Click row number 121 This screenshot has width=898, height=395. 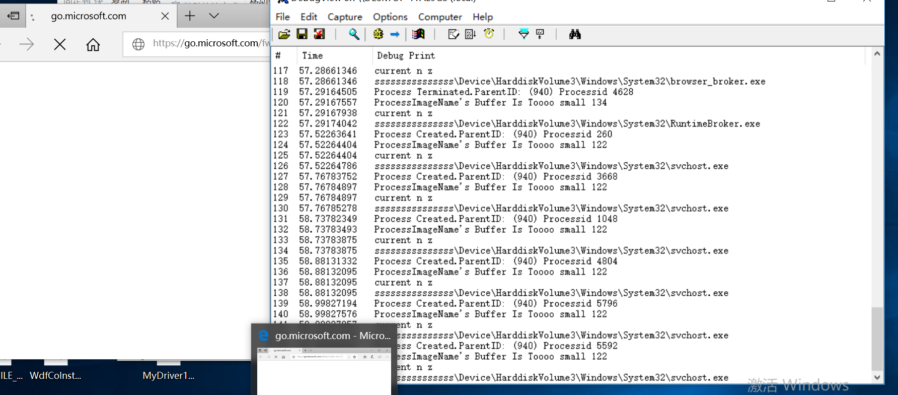pyautogui.click(x=281, y=113)
